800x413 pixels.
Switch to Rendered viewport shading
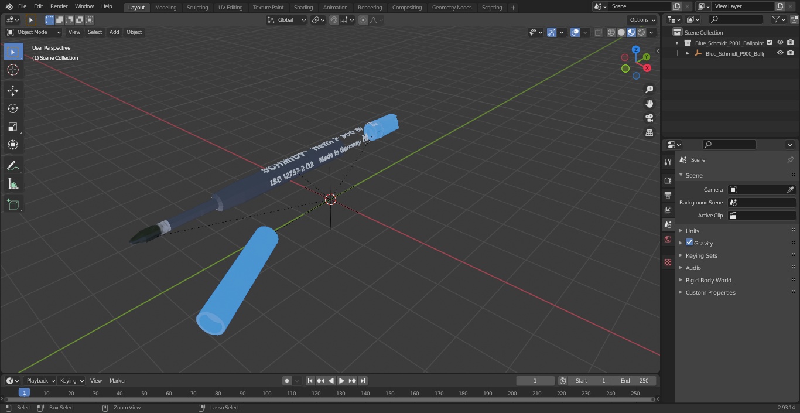pos(641,32)
